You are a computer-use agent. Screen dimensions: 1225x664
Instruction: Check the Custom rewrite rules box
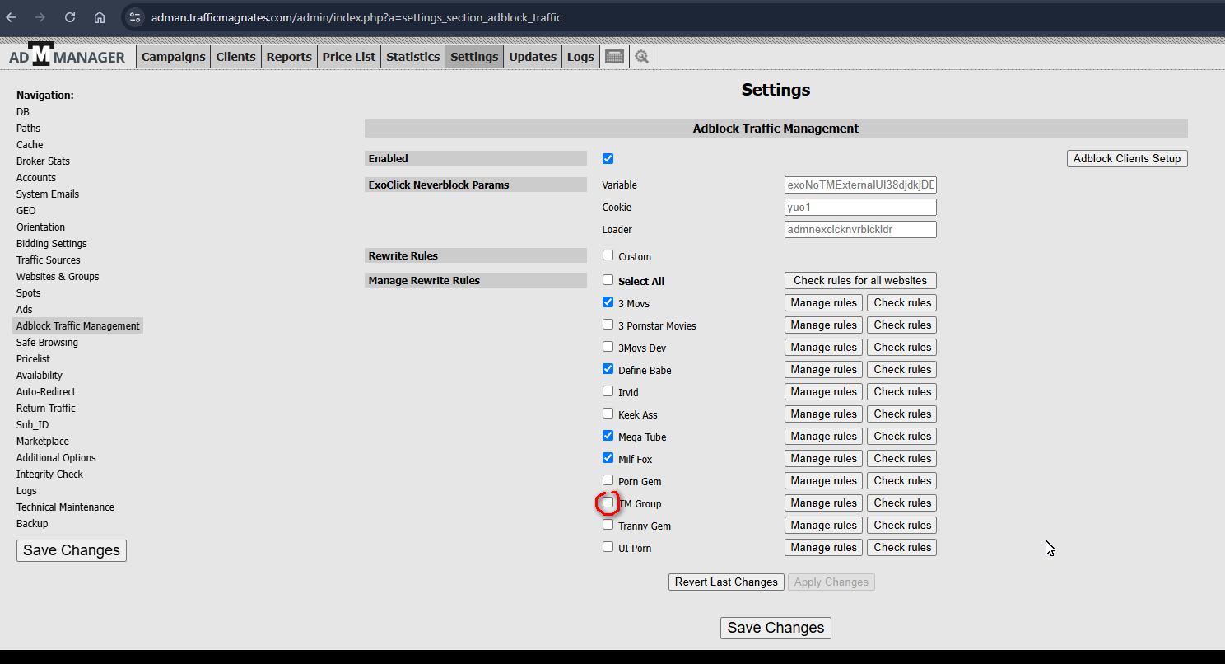608,255
